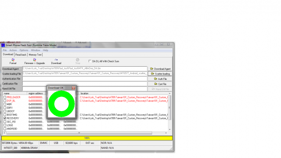Click the Download Agent path field
This screenshot has width=281, height=158.
[85, 68]
